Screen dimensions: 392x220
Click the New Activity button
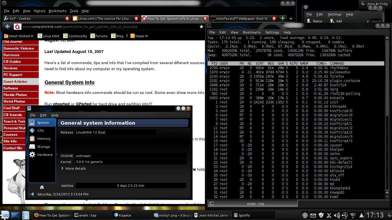pyautogui.click(x=375, y=4)
